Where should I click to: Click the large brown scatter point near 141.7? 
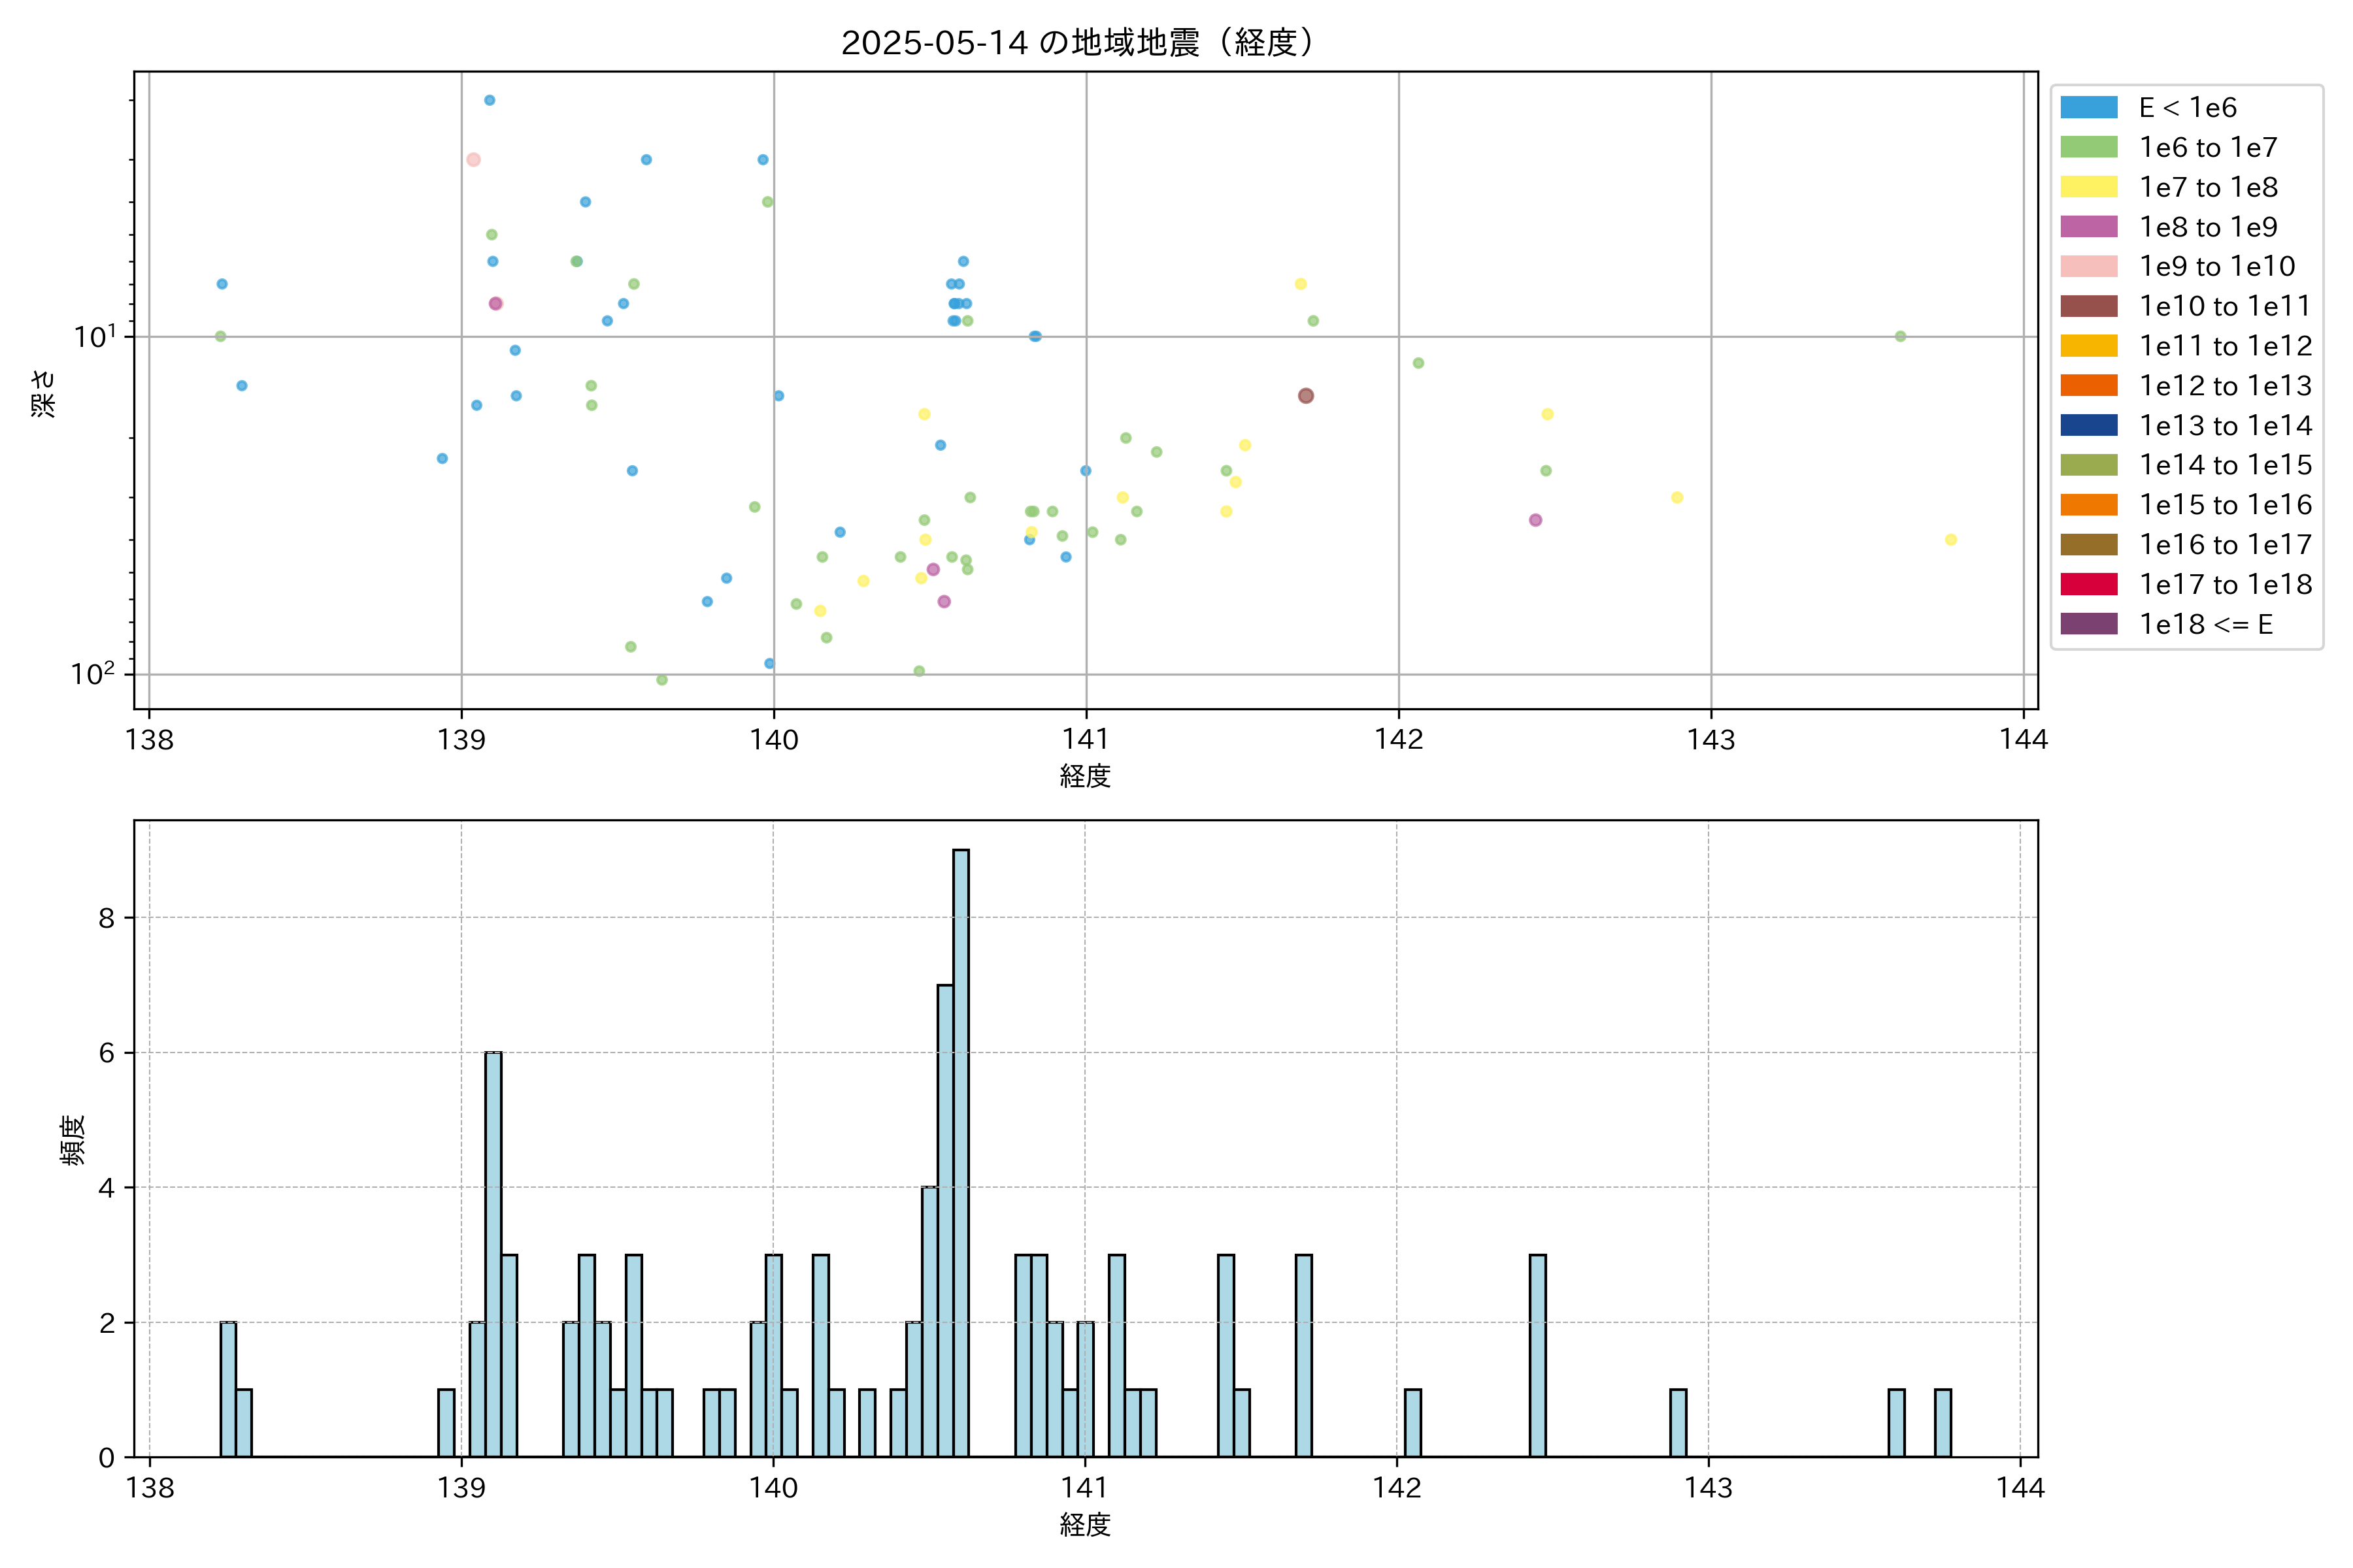pos(1305,396)
